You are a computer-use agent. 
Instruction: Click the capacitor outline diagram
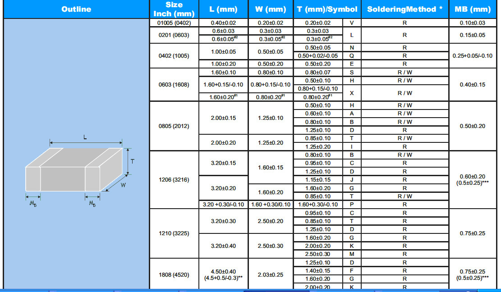79,171
